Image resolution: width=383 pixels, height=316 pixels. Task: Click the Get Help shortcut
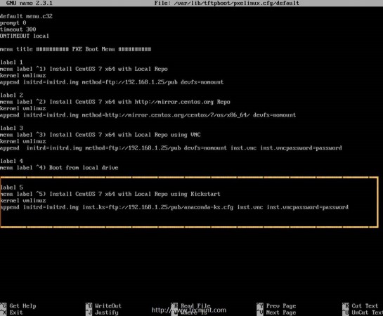tap(18, 305)
